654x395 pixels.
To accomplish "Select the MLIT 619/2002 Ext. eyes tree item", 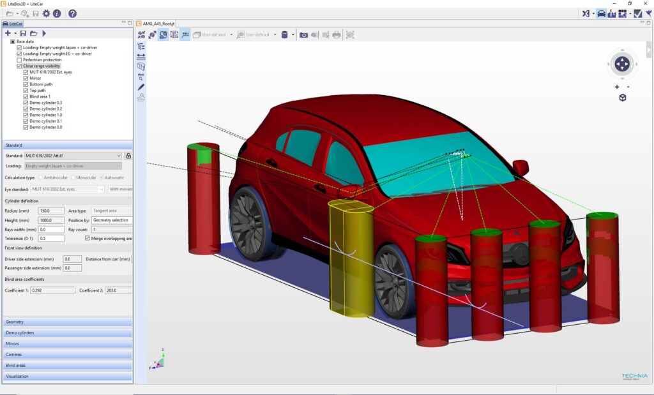I will 50,72.
